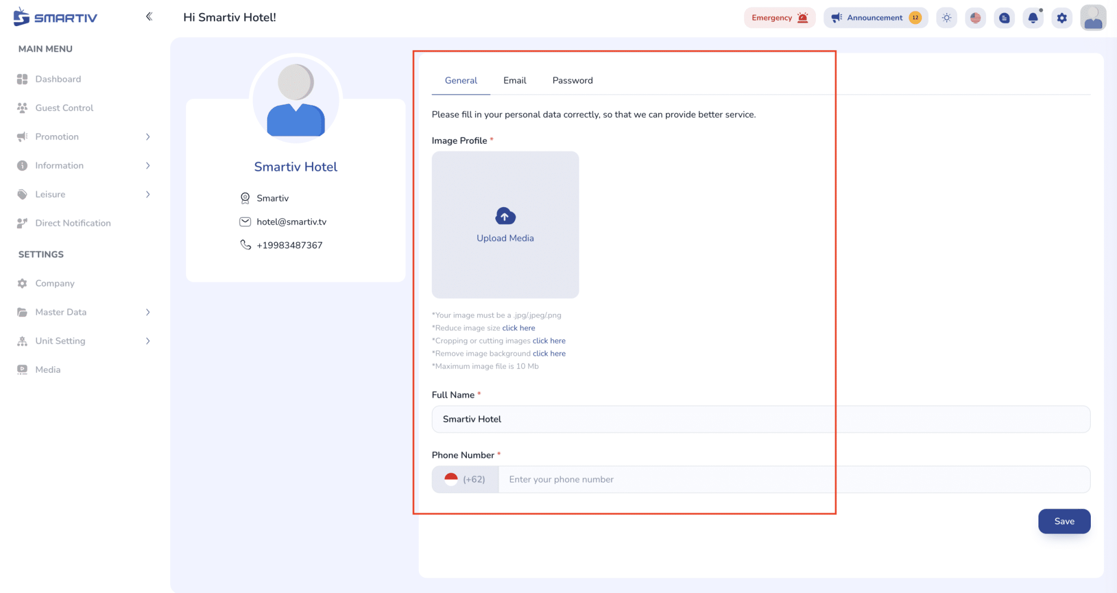
Task: Click the Emergency siren icon
Action: coord(803,17)
